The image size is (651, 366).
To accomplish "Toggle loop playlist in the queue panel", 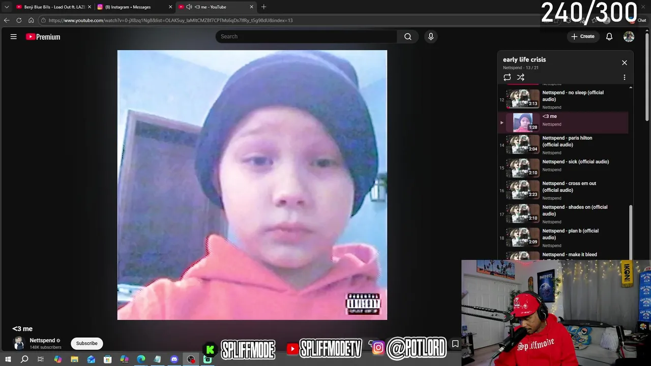I will click(x=507, y=77).
